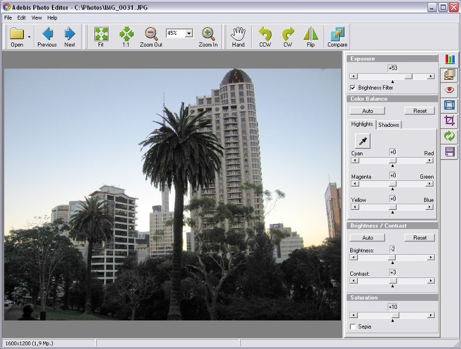Open the 45% zoom level dropdown
461x349 pixels.
(x=189, y=34)
